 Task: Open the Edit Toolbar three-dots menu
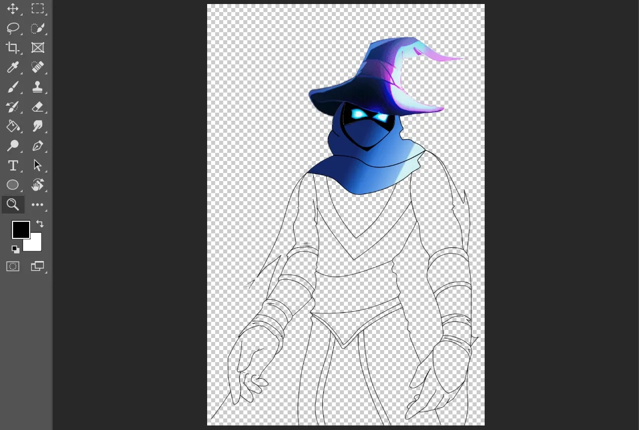point(38,205)
